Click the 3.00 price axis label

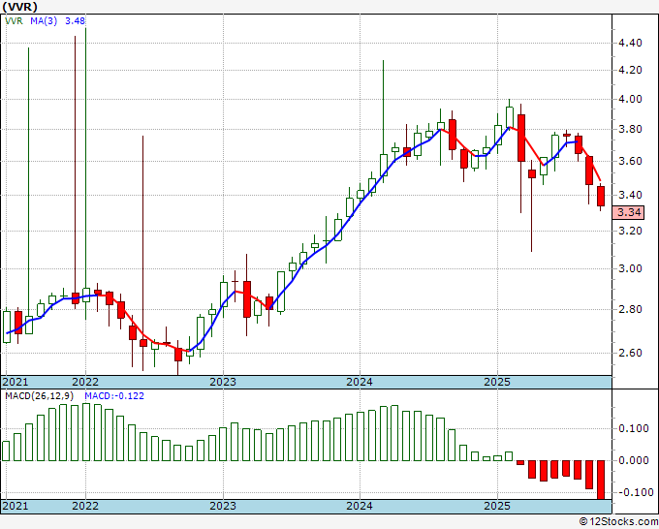pyautogui.click(x=631, y=268)
